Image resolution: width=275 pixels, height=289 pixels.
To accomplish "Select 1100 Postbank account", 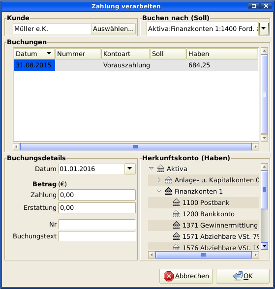I will [204, 202].
